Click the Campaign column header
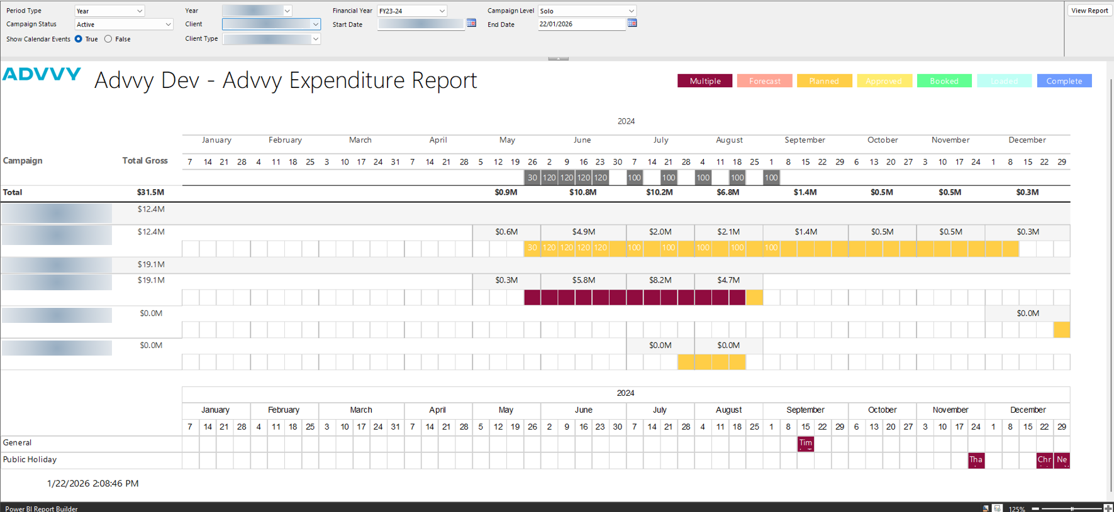The image size is (1114, 512). [23, 160]
